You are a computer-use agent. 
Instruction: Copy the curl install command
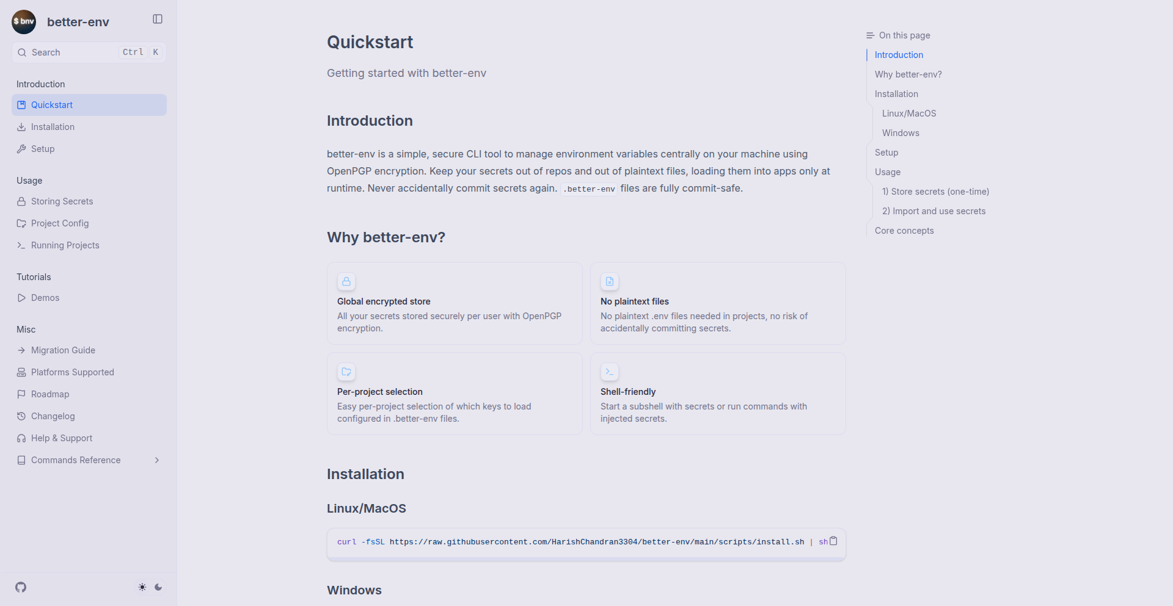tap(833, 541)
